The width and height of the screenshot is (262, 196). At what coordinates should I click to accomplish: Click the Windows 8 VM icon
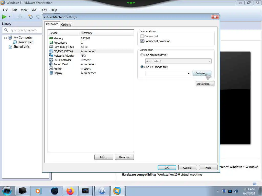point(15,42)
